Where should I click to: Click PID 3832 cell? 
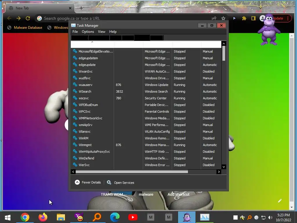(119, 91)
